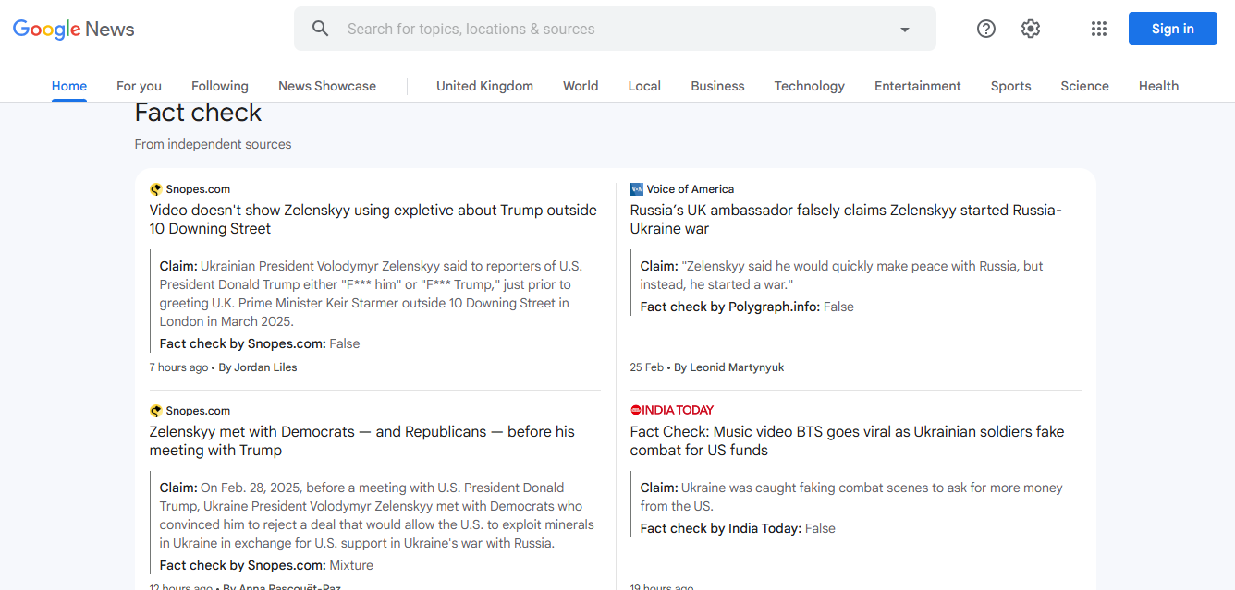Click the 'Snopes.com' source name above the Democrats-meeting story
The height and width of the screenshot is (590, 1235).
198,411
